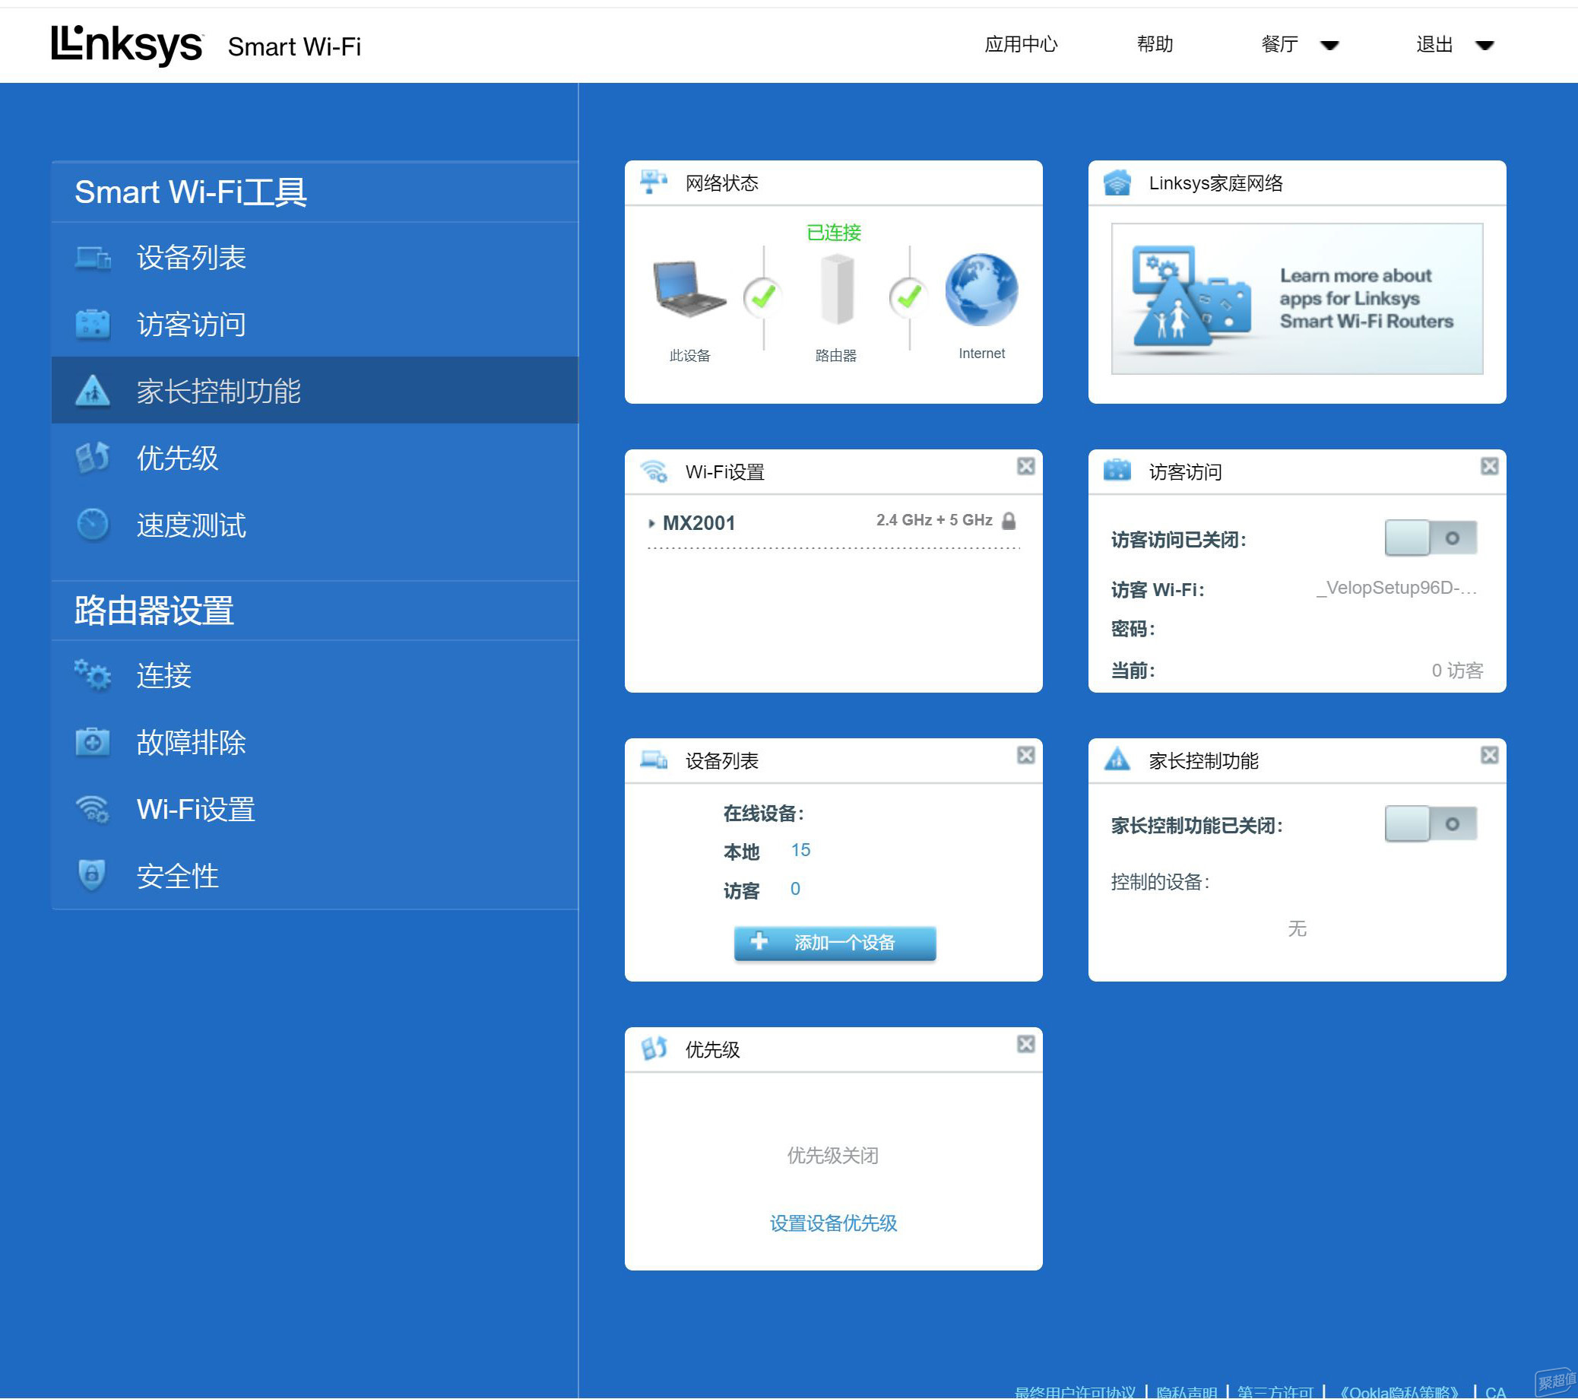Click the Linksys家庭网络 widget header icon
The height and width of the screenshot is (1399, 1578).
point(1117,183)
